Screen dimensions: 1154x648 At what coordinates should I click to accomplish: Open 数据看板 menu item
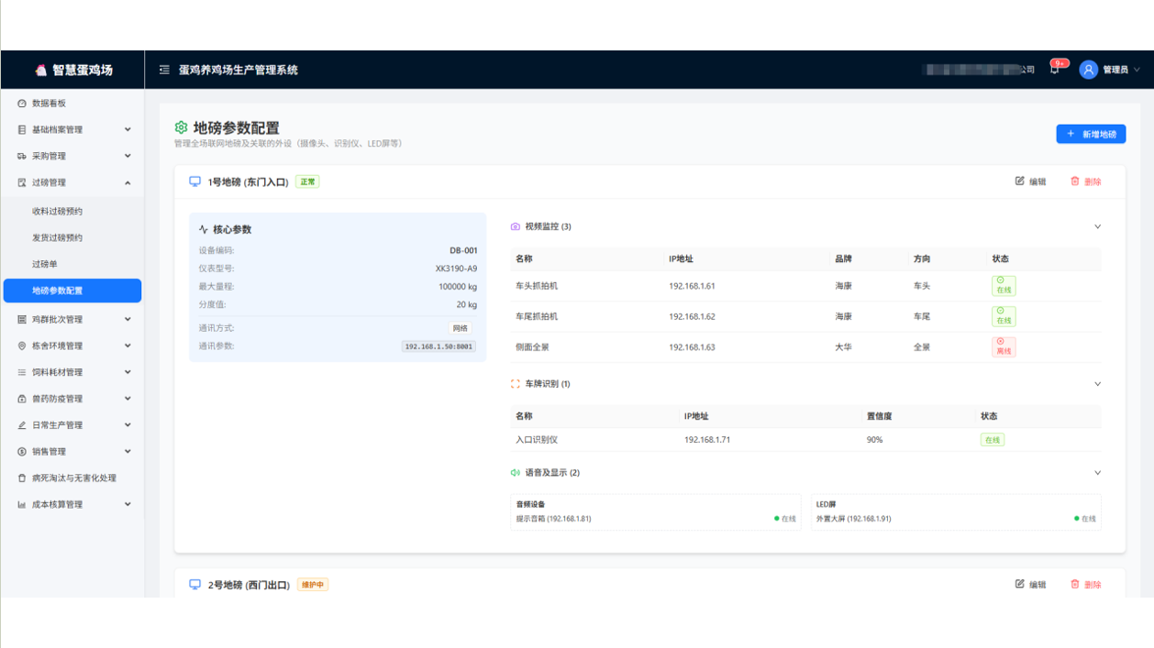[72, 104]
